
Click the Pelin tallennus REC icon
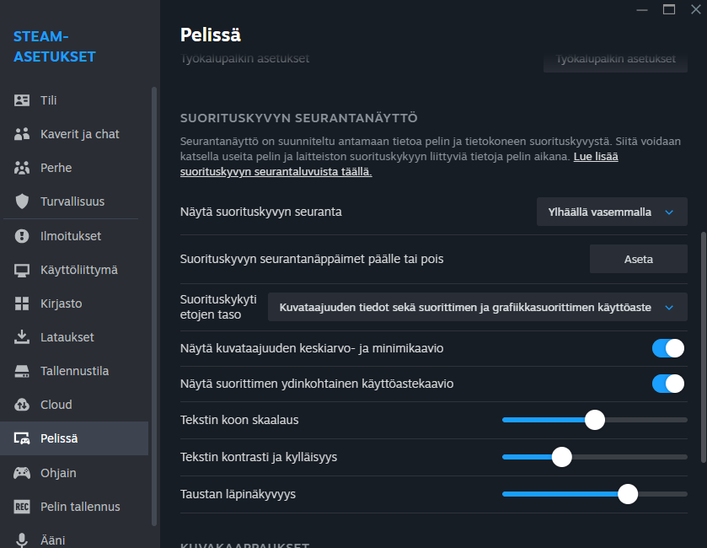tap(23, 507)
